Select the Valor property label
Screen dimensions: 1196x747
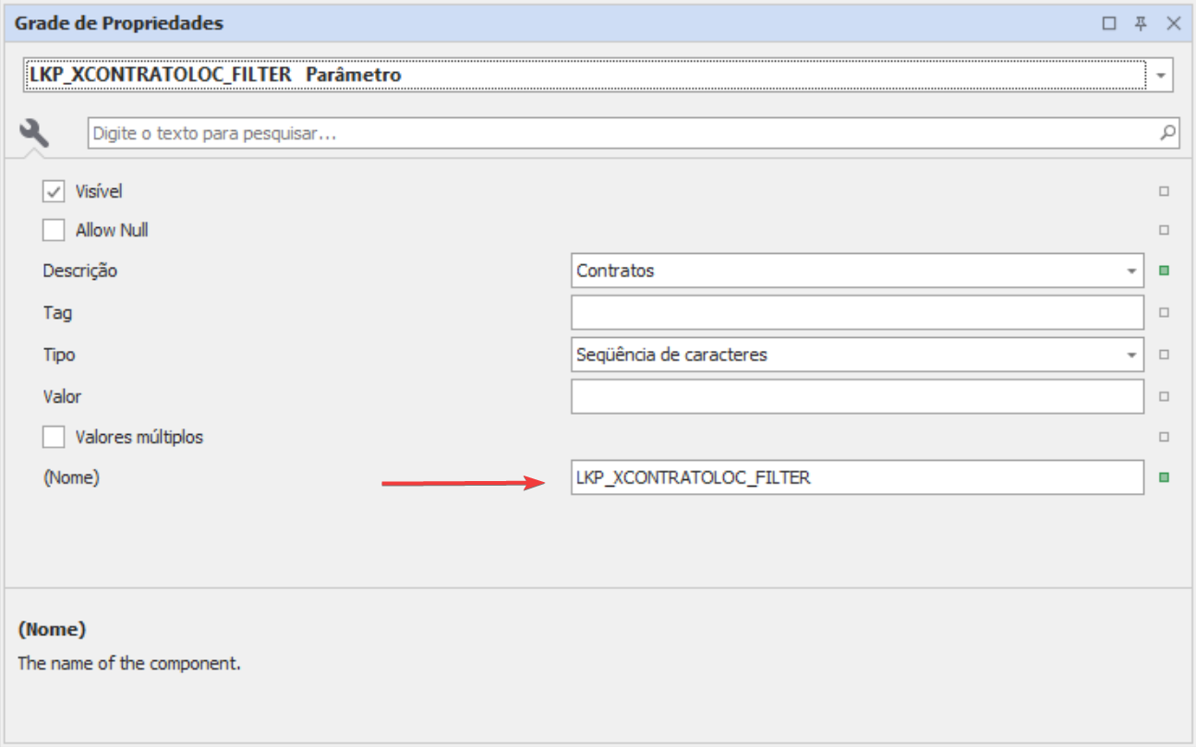point(62,396)
